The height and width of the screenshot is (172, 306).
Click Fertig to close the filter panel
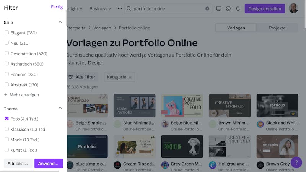click(x=57, y=7)
